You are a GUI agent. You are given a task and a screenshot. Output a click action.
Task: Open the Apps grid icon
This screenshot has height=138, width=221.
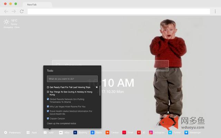[28, 132]
